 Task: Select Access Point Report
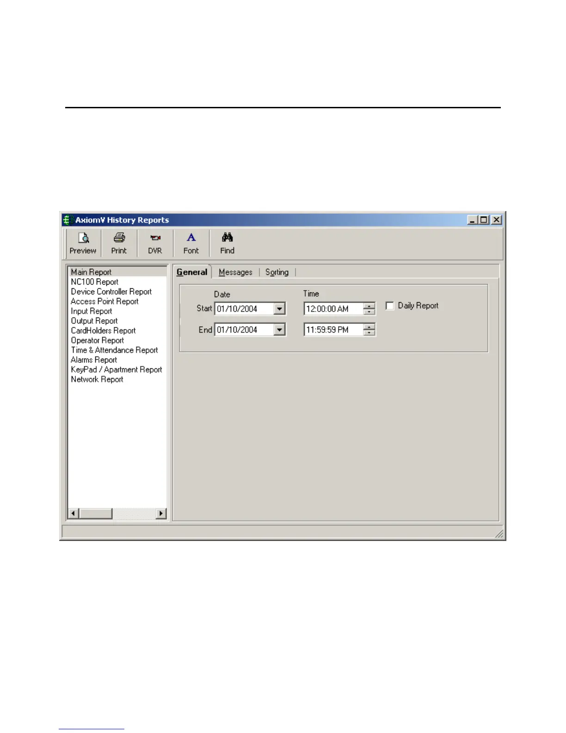(105, 301)
